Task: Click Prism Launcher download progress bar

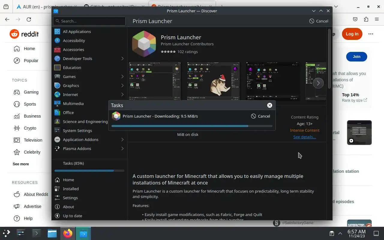Action: click(192, 126)
